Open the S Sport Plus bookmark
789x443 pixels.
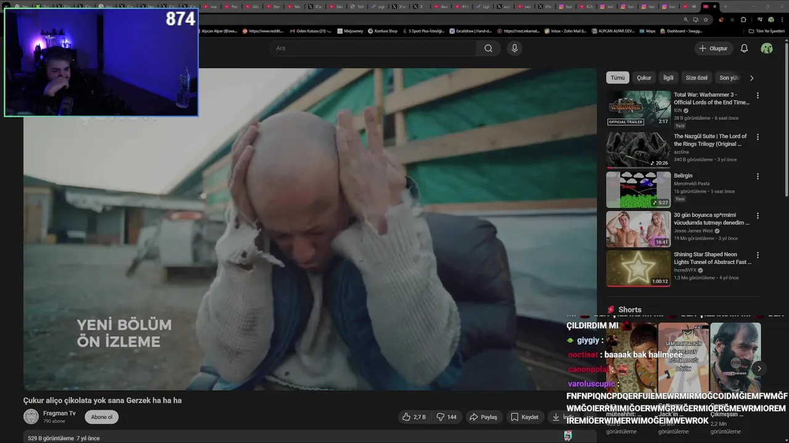click(x=423, y=31)
